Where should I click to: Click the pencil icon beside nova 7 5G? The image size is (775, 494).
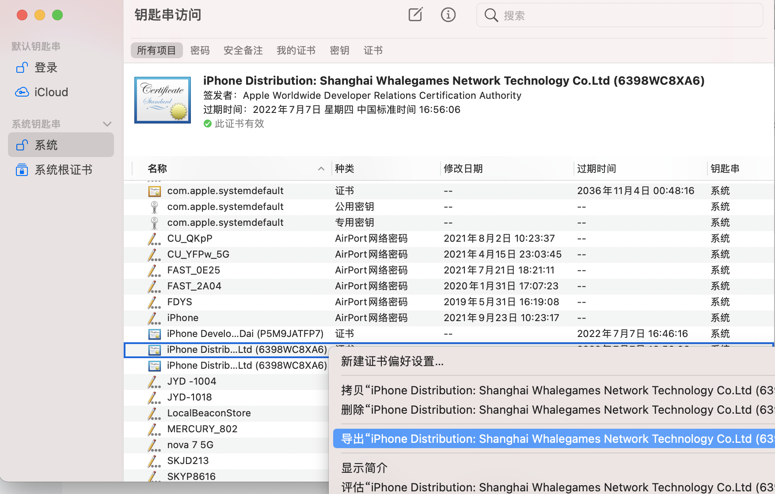pos(154,445)
